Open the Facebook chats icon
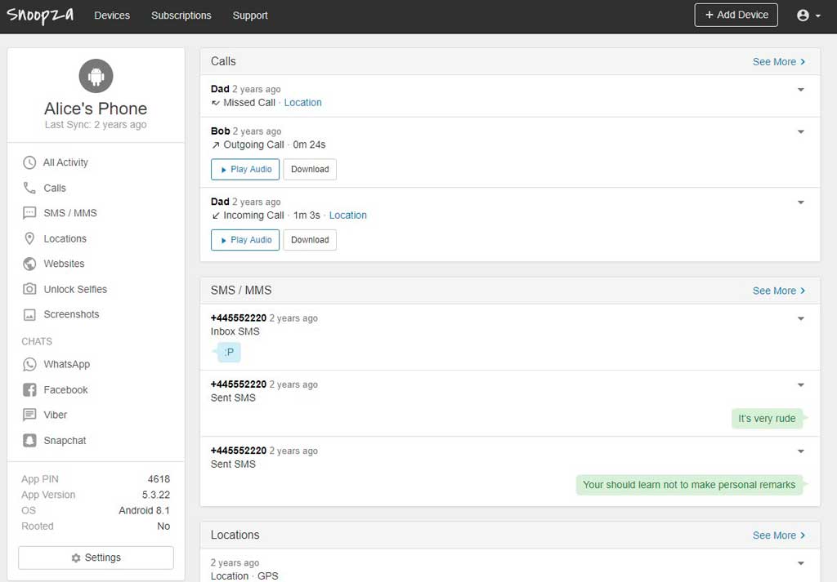The width and height of the screenshot is (837, 582). (x=29, y=389)
